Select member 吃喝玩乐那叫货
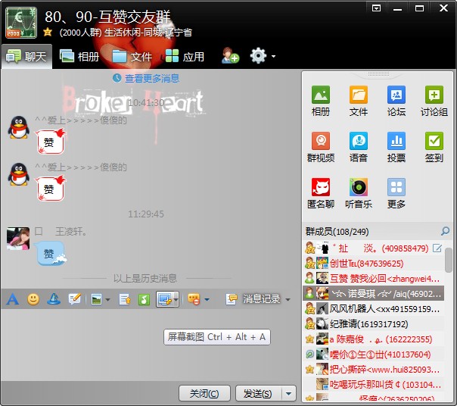This screenshot has width=457, height=406. point(374,385)
